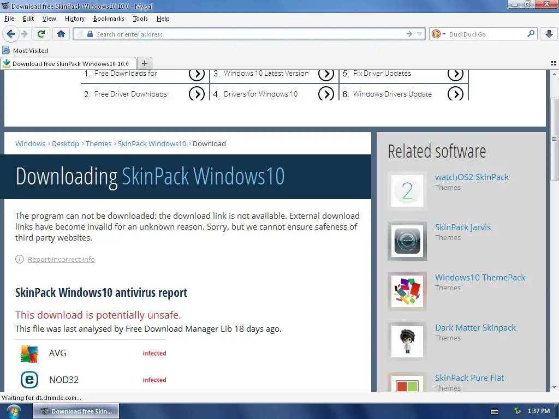This screenshot has height=419, width=559.
Task: Open the View menu
Action: 49,19
